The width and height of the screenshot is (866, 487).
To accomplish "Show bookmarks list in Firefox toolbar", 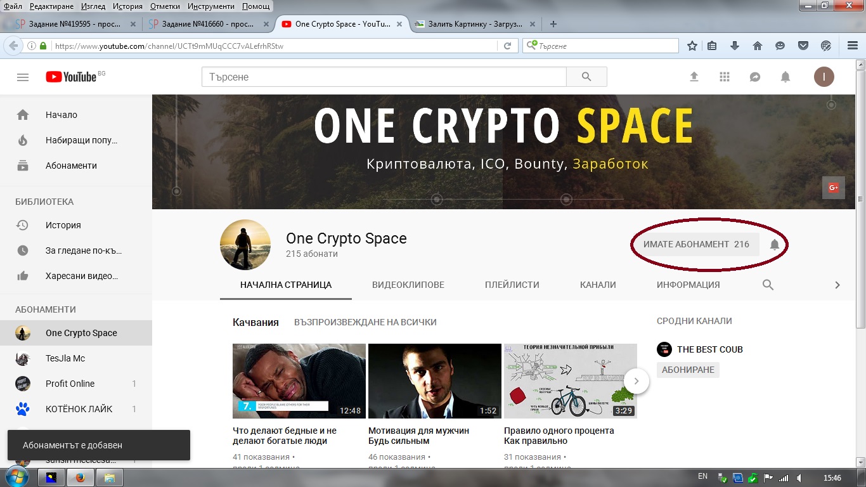I will 712,46.
